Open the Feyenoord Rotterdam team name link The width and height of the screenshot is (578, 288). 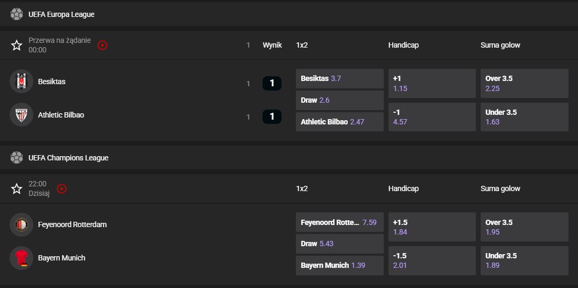pos(73,224)
